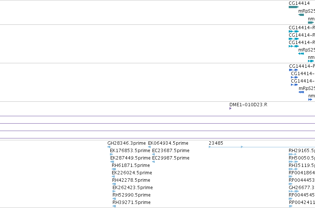Select the arrow glyph under RH52990.5prime
This screenshot has height=208, width=315.
click(x=114, y=199)
